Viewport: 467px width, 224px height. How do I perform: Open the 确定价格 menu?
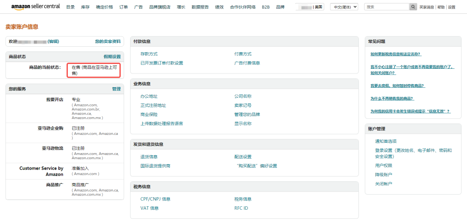click(x=104, y=7)
